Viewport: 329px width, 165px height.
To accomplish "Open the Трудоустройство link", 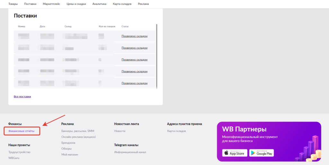I will (x=19, y=152).
